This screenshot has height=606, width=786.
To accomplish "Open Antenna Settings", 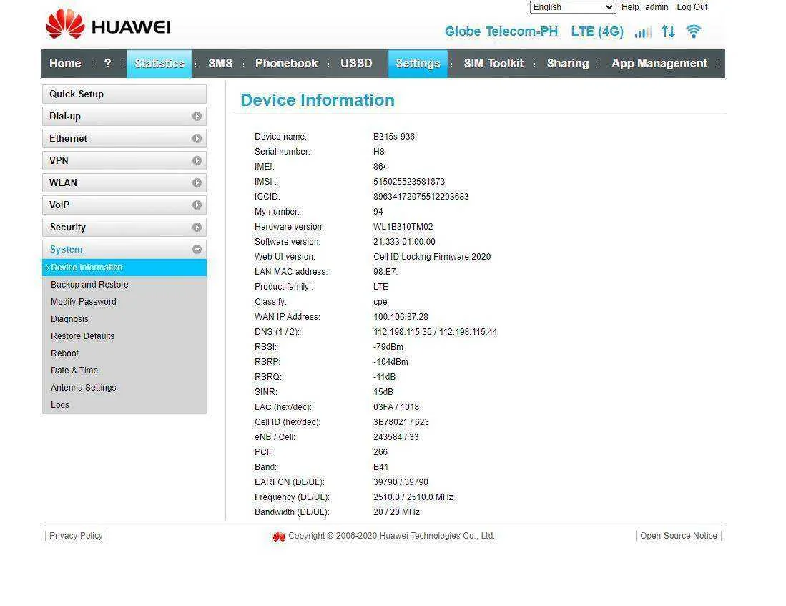I will 83,387.
